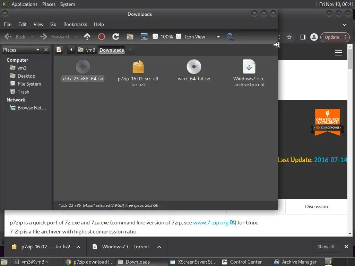Stop loading with the red stop icon
Image resolution: width=355 pixels, height=266 pixels.
click(102, 37)
